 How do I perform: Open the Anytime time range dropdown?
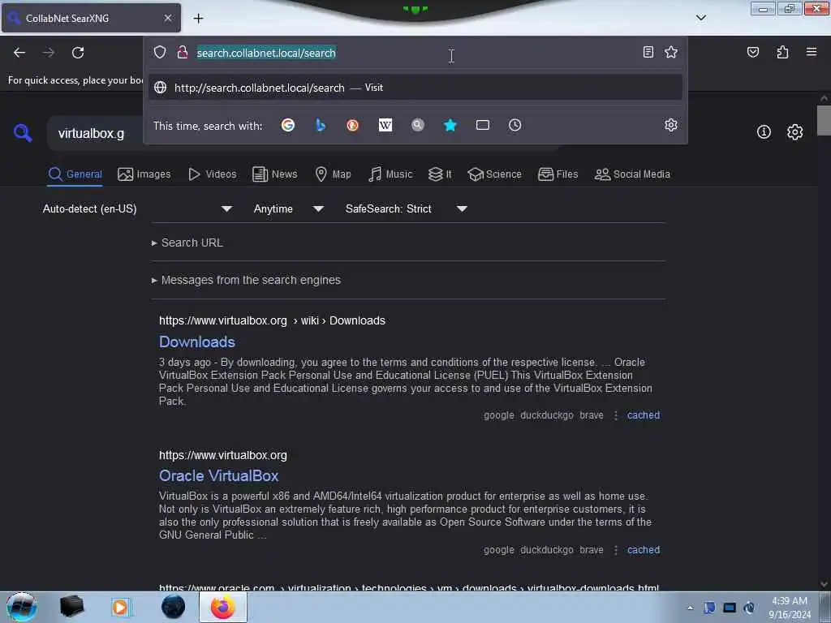pos(289,208)
